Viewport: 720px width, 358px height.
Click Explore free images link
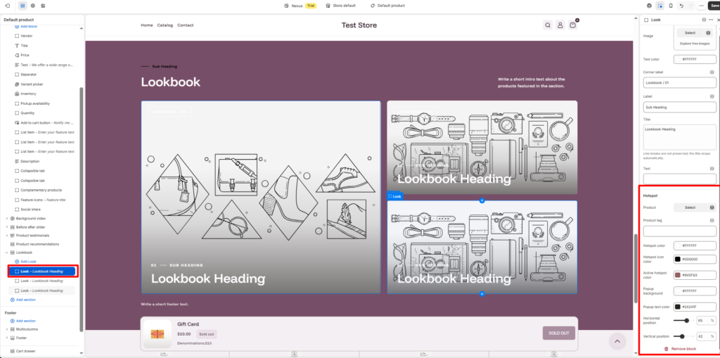tap(695, 43)
